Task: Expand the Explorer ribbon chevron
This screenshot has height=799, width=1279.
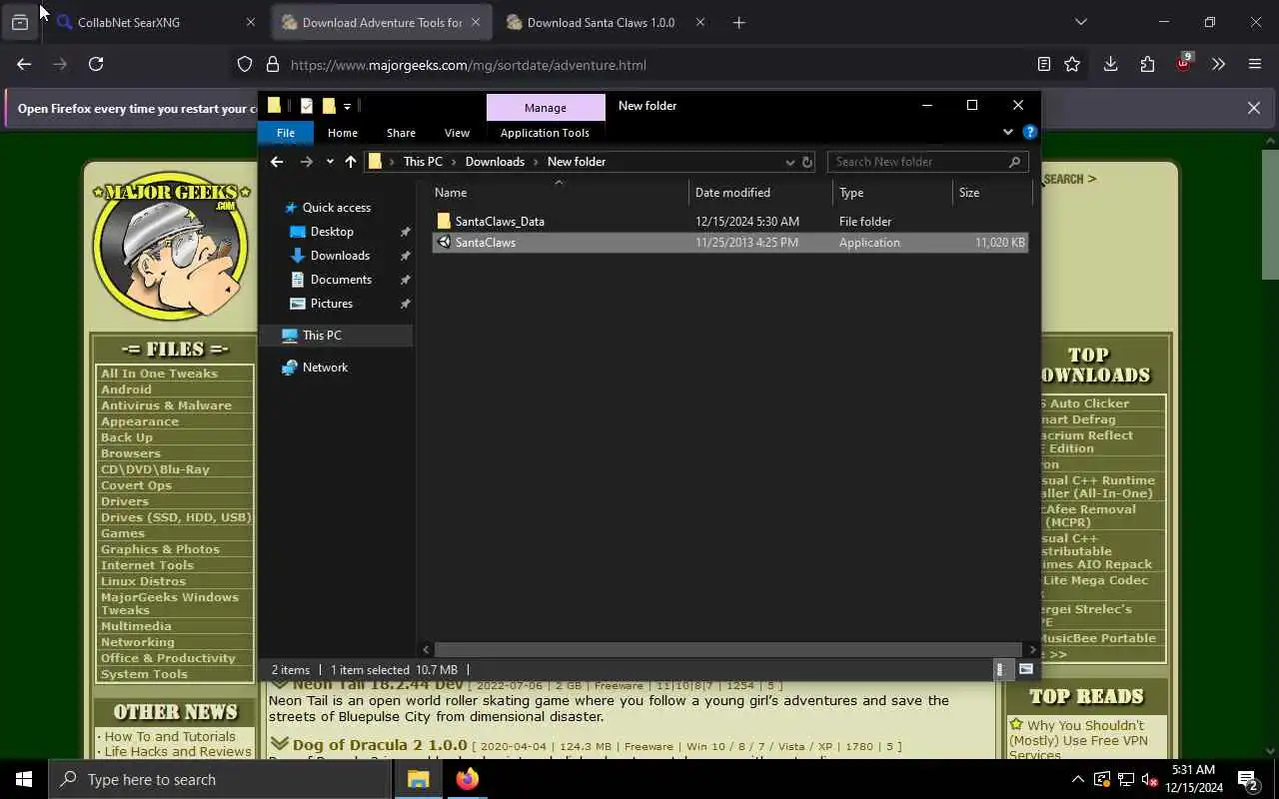Action: click(1007, 132)
